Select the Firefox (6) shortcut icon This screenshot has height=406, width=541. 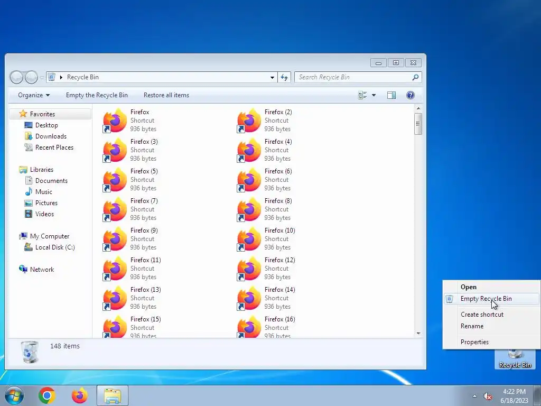pos(249,180)
